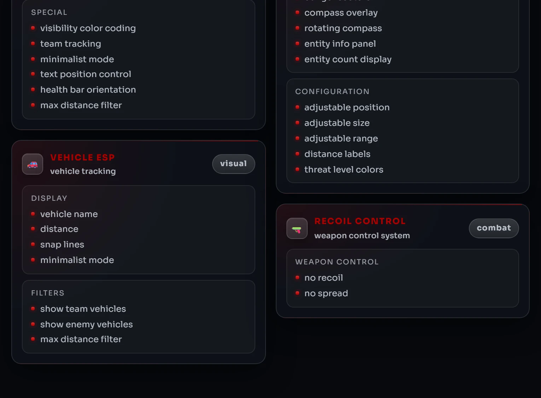The image size is (541, 398).
Task: Click the snap lines entry
Action: point(62,245)
